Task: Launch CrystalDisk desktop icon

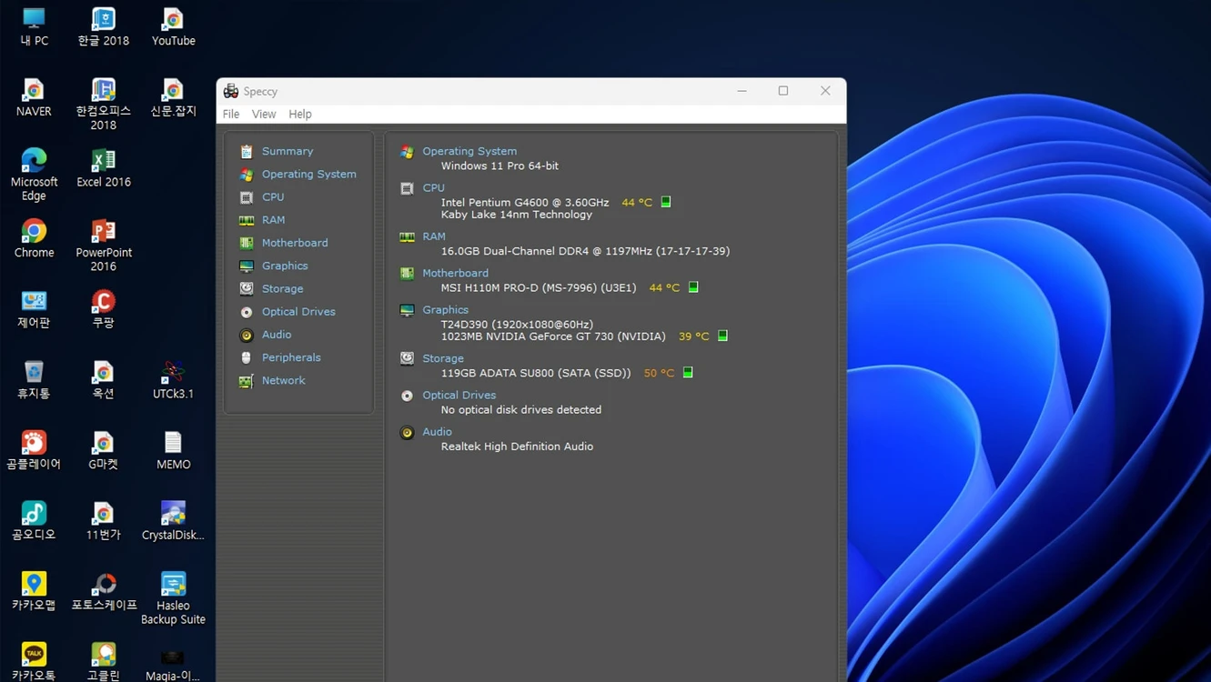Action: click(173, 521)
